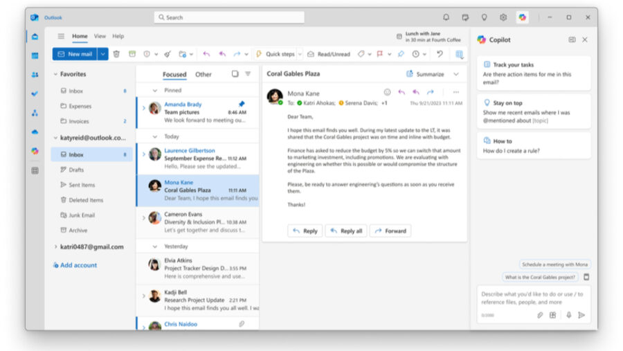The image size is (623, 351).
Task: Click the microphone icon in Copilot box
Action: (568, 315)
